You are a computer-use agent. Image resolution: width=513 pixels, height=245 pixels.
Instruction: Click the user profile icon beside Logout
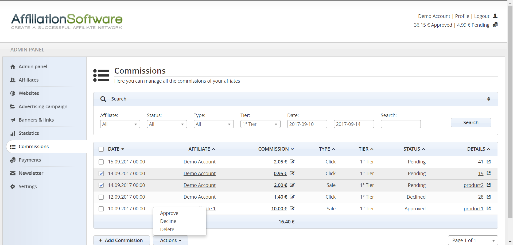tap(495, 16)
